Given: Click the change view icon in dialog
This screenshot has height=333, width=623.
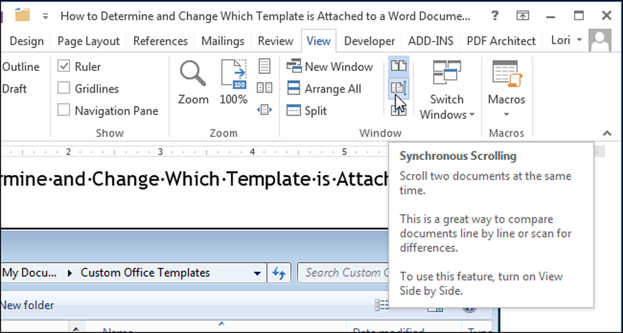Looking at the screenshot, I should (x=383, y=305).
